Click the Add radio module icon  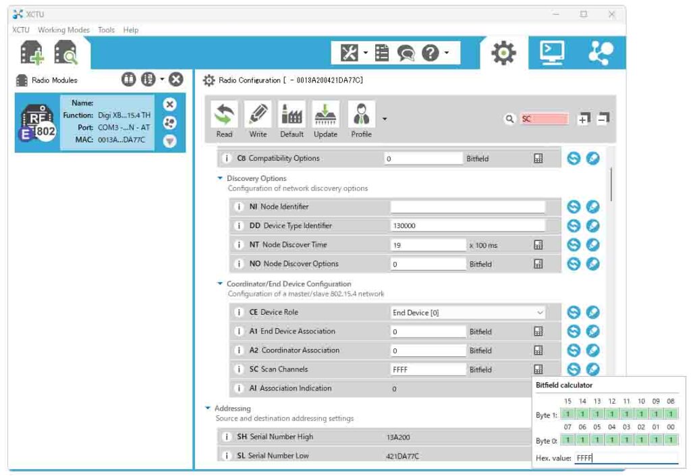pos(32,53)
